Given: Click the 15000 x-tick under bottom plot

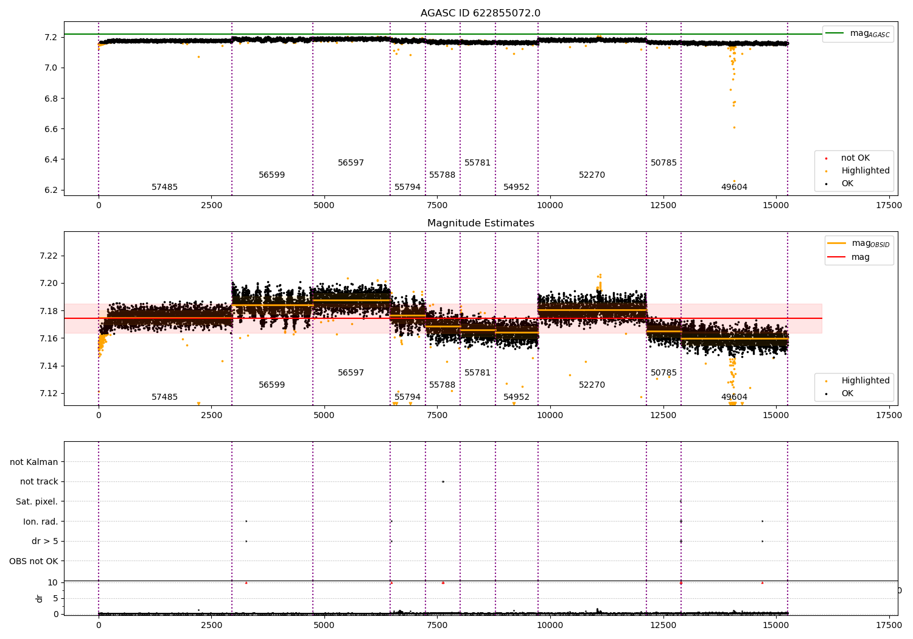Looking at the screenshot, I should click(x=776, y=624).
